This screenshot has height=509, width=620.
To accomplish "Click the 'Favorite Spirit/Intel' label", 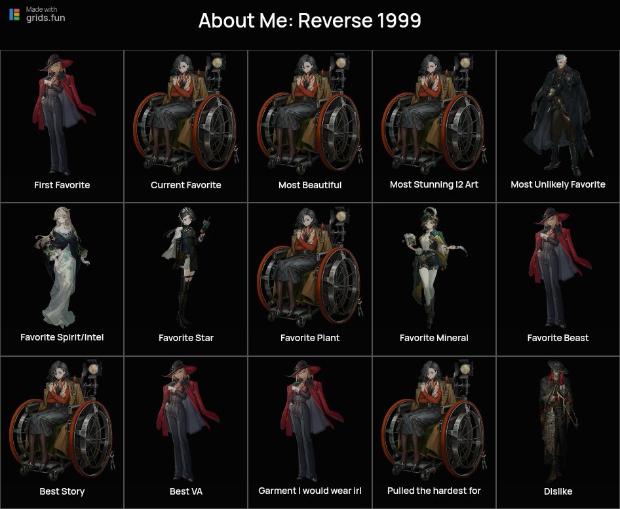I will point(62,337).
